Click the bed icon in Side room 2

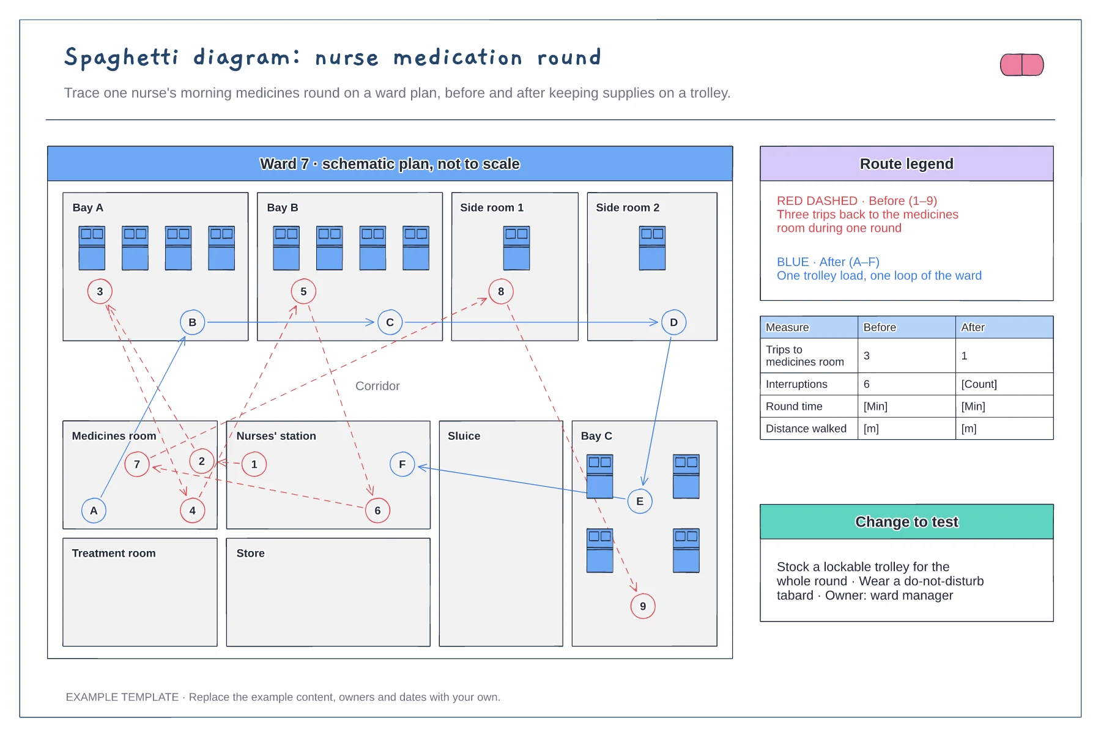[652, 248]
